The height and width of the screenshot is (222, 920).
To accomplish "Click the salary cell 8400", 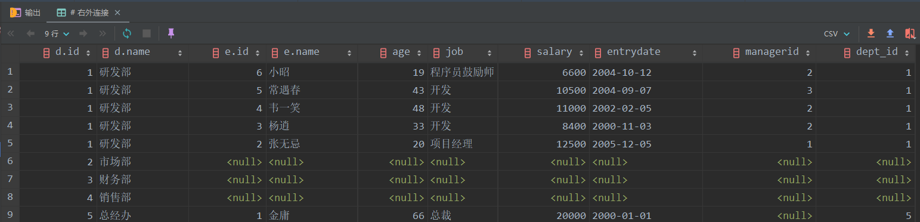I will tap(543, 126).
